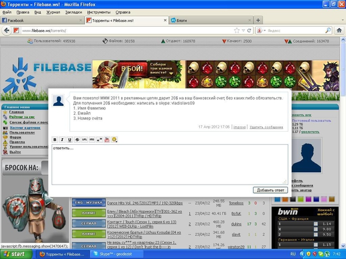This screenshot has height=259, width=346.
Task: Click the ENG-МУЗЫКА category badge
Action: click(89, 202)
